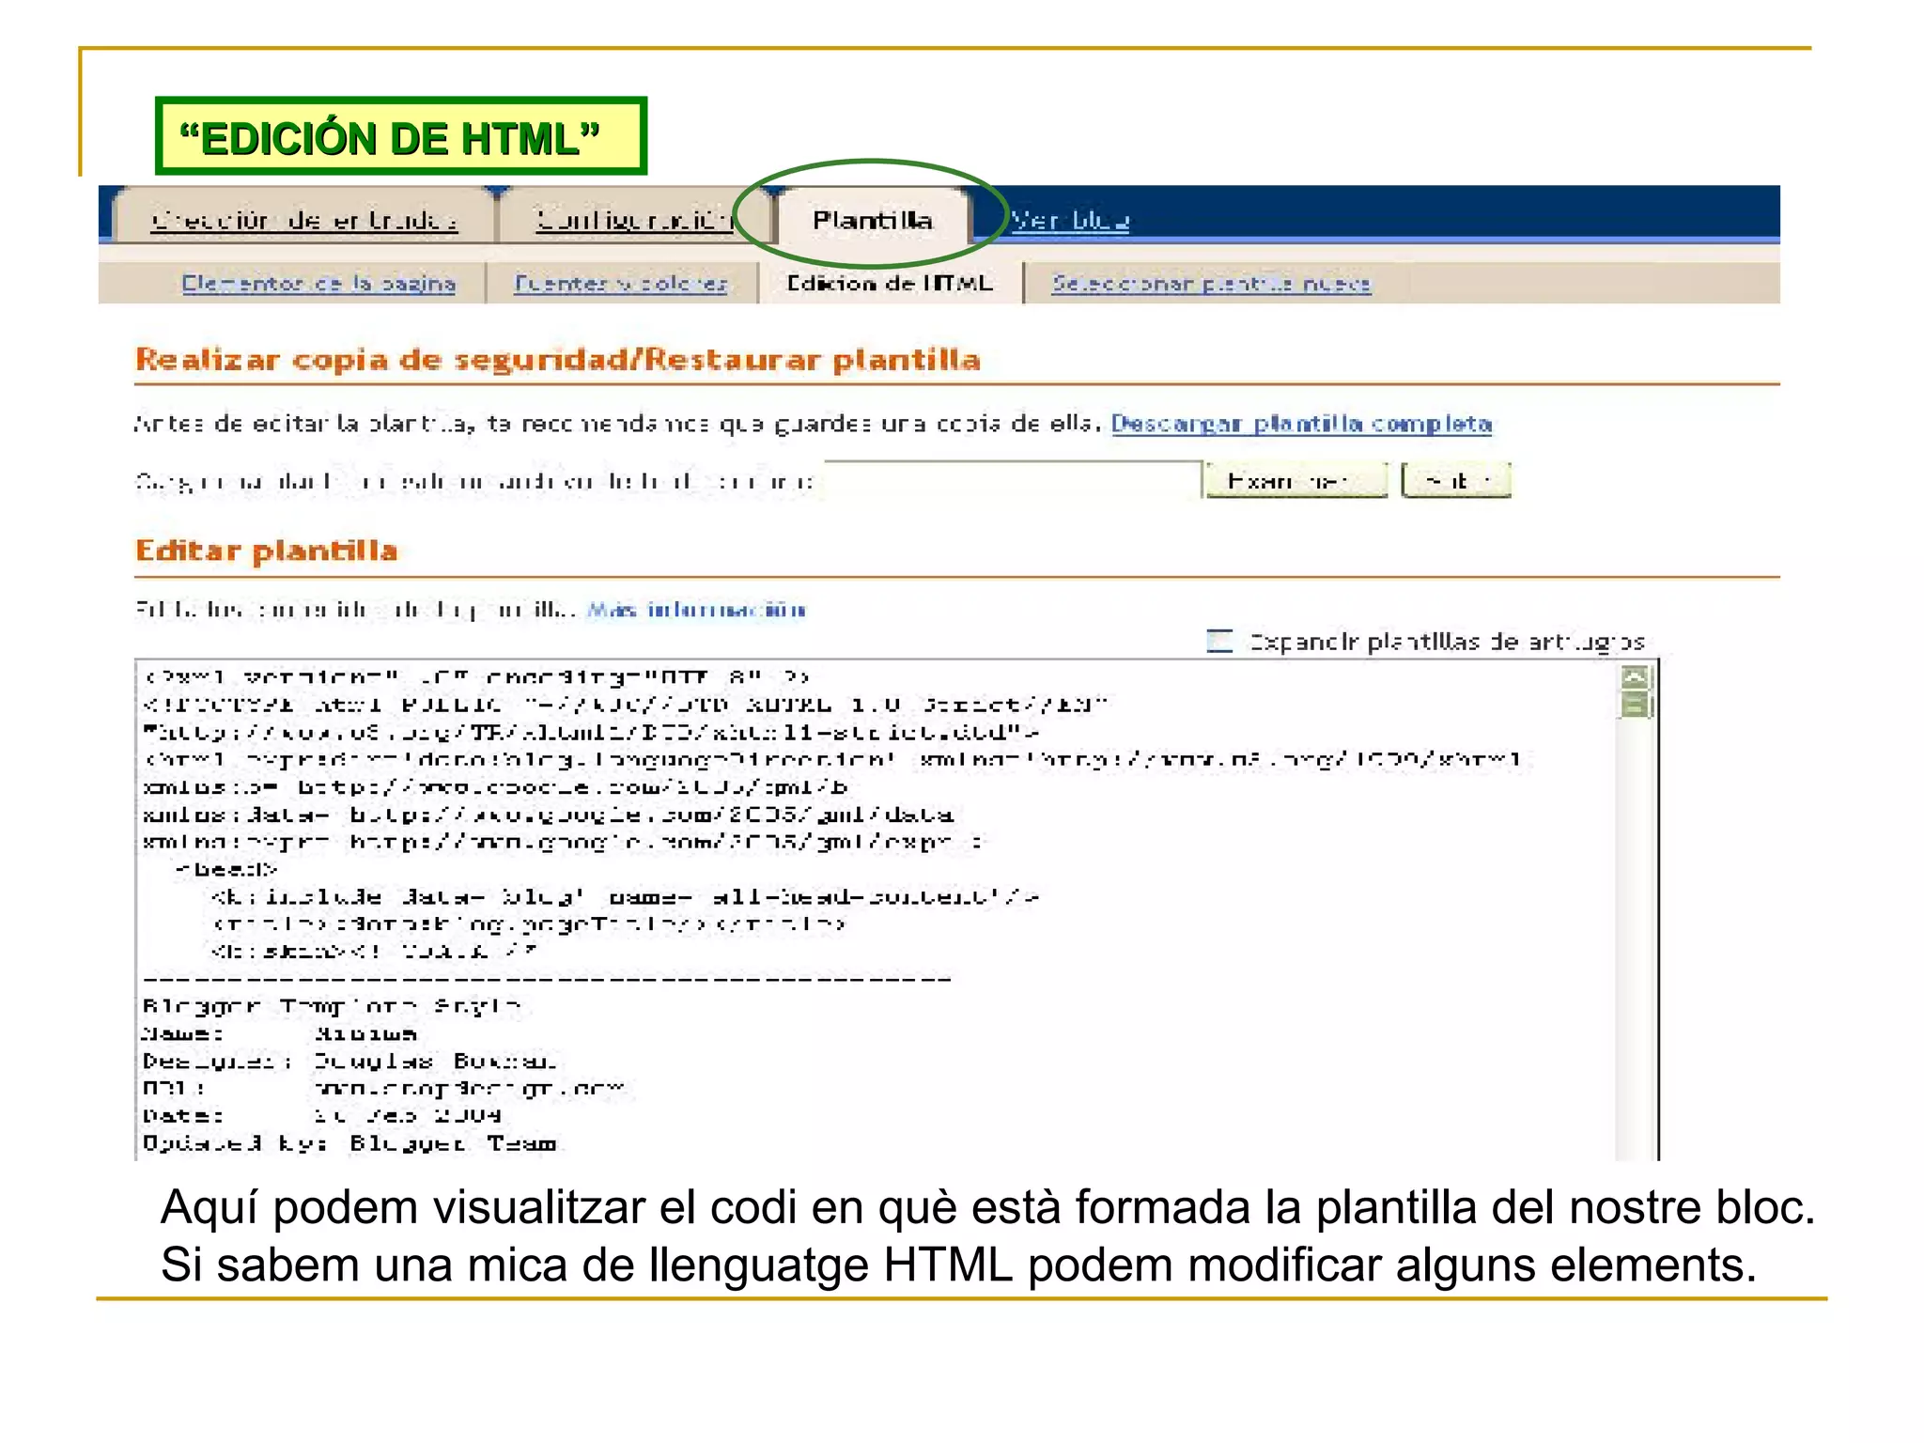Image resolution: width=1924 pixels, height=1443 pixels.
Task: Click the Examinar browse button
Action: [1296, 480]
